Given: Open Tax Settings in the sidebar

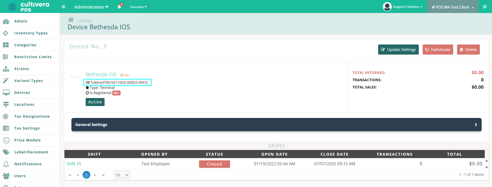Looking at the screenshot, I should click(27, 128).
